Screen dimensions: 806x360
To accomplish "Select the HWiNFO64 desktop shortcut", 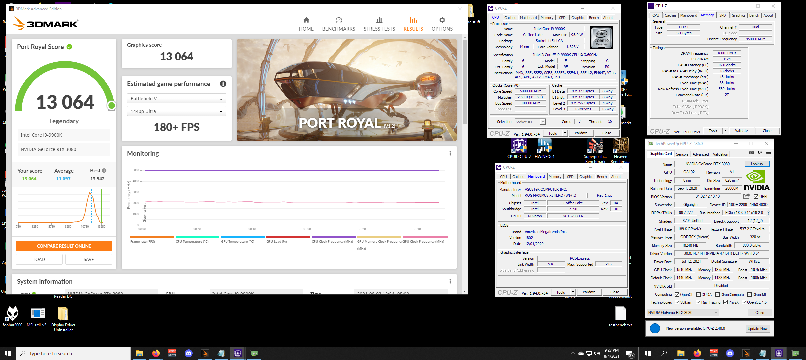I will click(544, 149).
